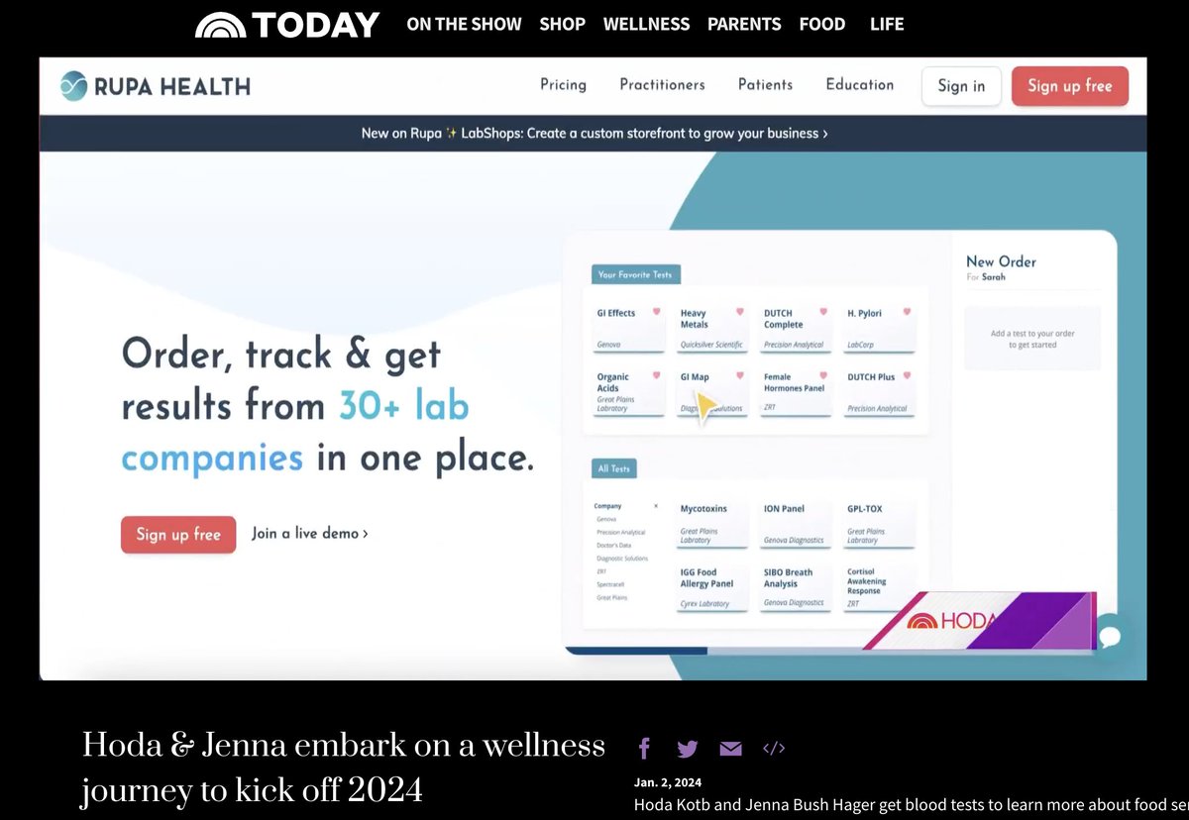Open Patients in Rupa nav
Viewport: 1189px width, 820px height.
(765, 85)
